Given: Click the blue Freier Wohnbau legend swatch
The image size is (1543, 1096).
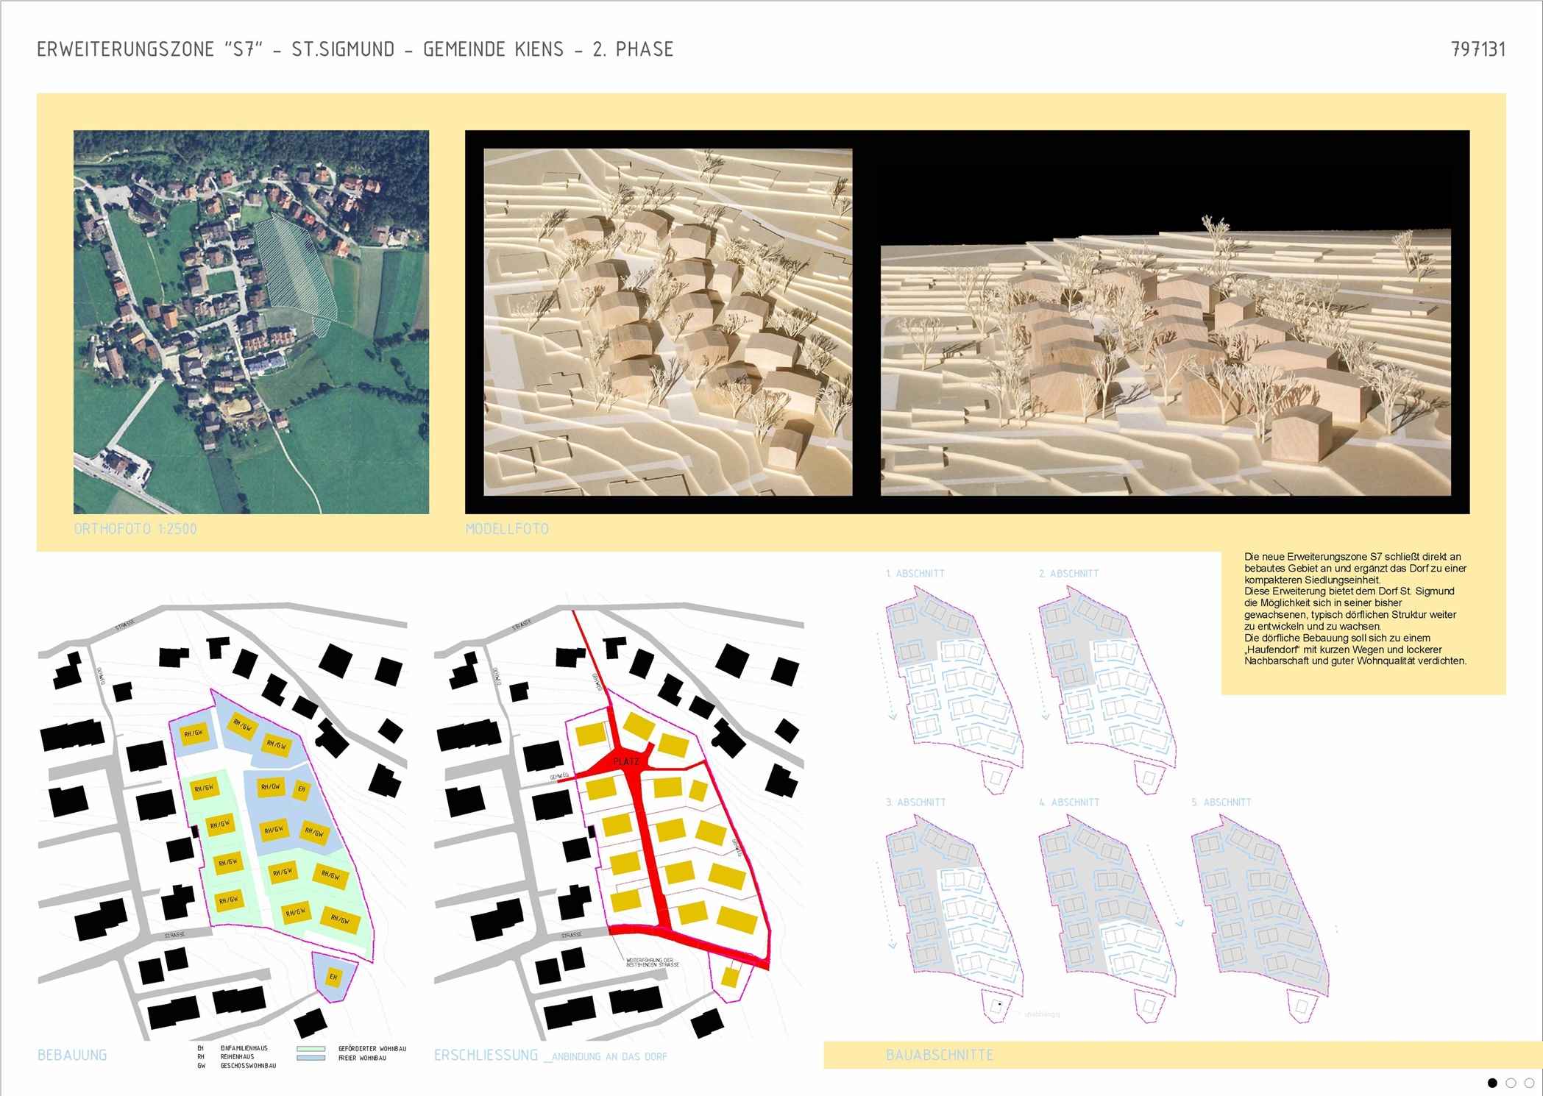Looking at the screenshot, I should [x=311, y=1058].
